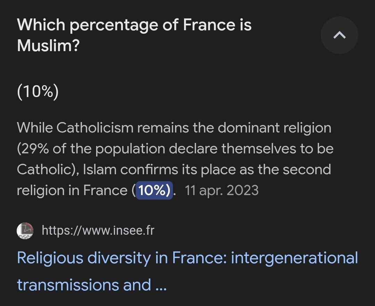Click the word 'percentage' in the question
Image resolution: width=375 pixels, height=306 pixels.
pos(114,26)
